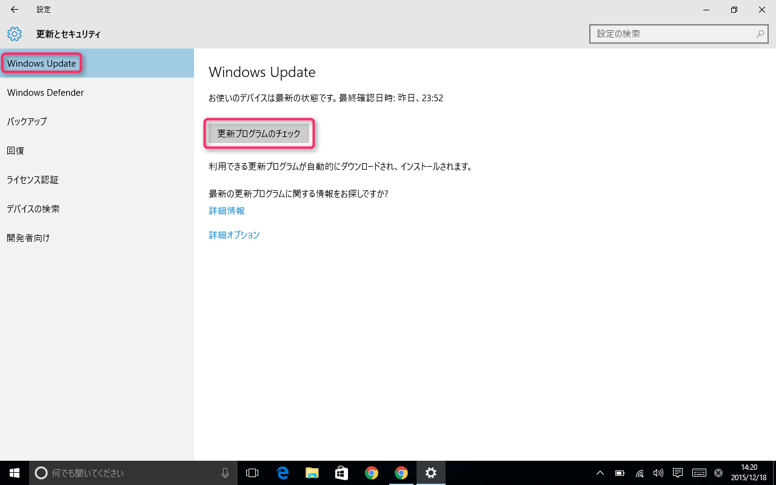776x485 pixels.
Task: Open File Explorer from taskbar
Action: 312,473
